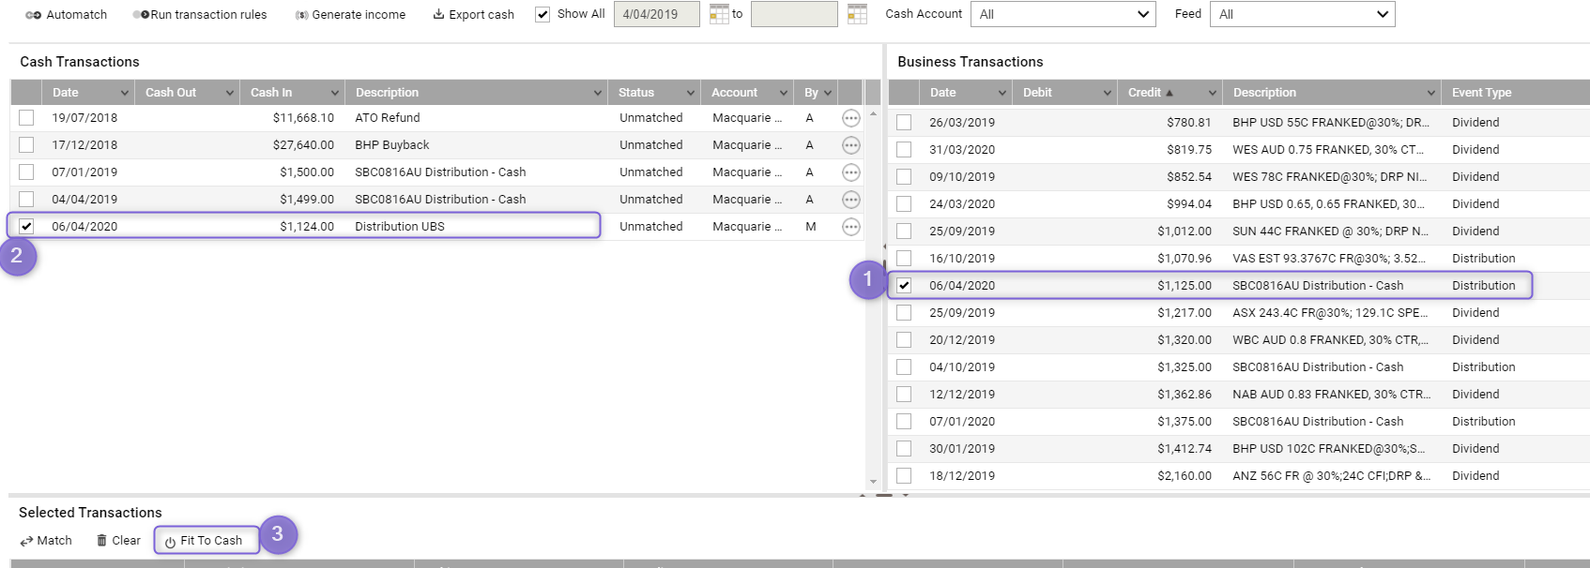Tick checkbox for BHP Buyback row

pos(26,145)
